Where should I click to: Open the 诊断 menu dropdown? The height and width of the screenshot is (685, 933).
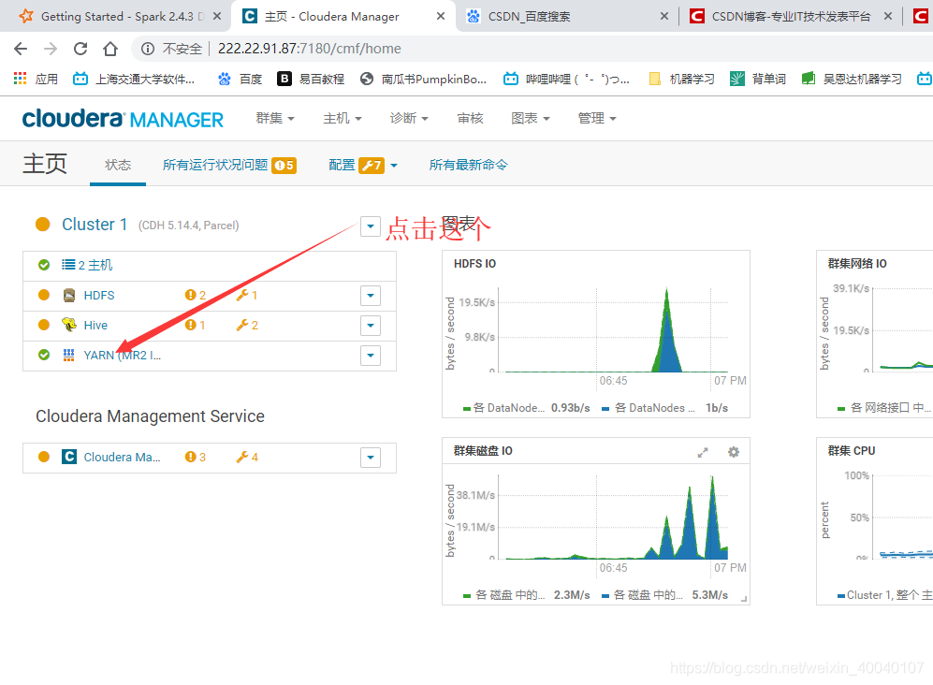(x=409, y=119)
